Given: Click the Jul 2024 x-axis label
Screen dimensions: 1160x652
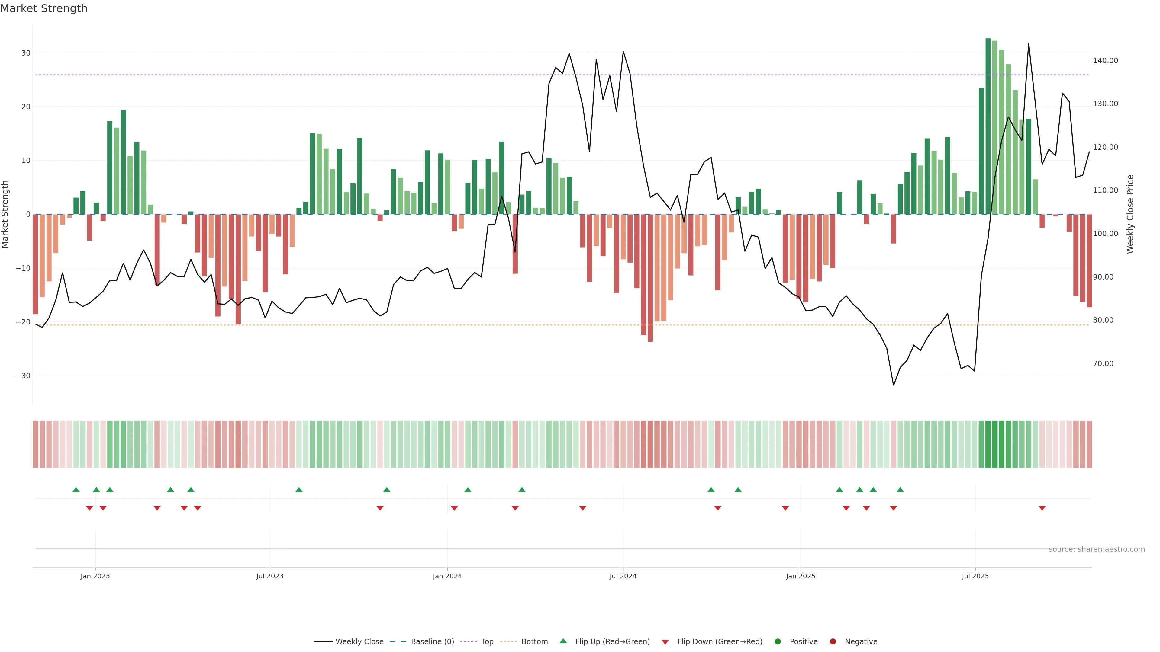Looking at the screenshot, I should 623,576.
